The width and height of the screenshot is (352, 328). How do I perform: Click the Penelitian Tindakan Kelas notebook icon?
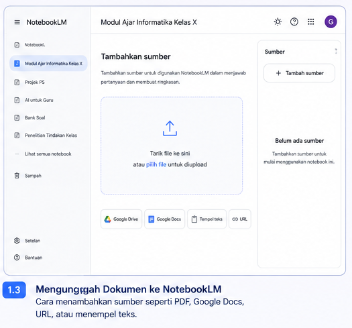[x=17, y=135]
